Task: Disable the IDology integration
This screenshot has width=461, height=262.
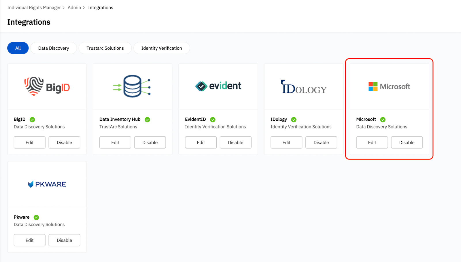Action: (321, 142)
